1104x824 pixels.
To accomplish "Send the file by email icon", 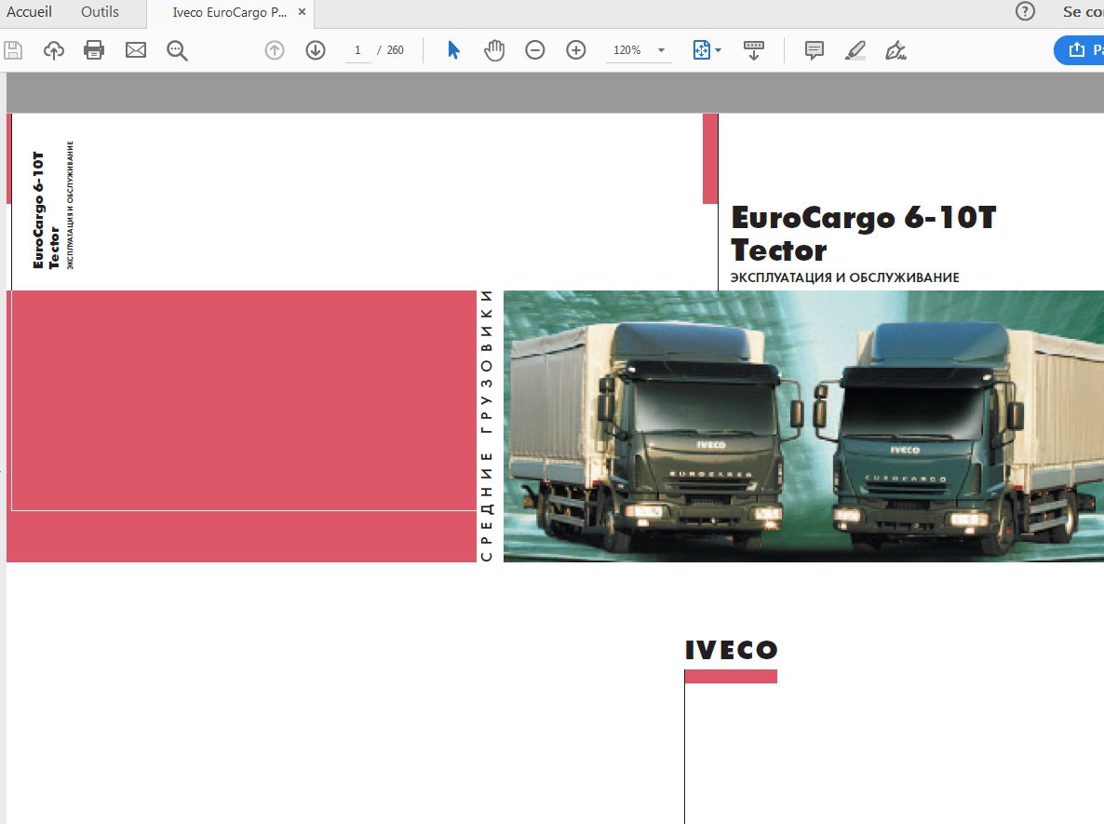I will (135, 50).
